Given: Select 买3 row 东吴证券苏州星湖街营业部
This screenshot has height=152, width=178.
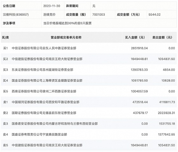Looking at the screenshot, I should (x=89, y=70).
